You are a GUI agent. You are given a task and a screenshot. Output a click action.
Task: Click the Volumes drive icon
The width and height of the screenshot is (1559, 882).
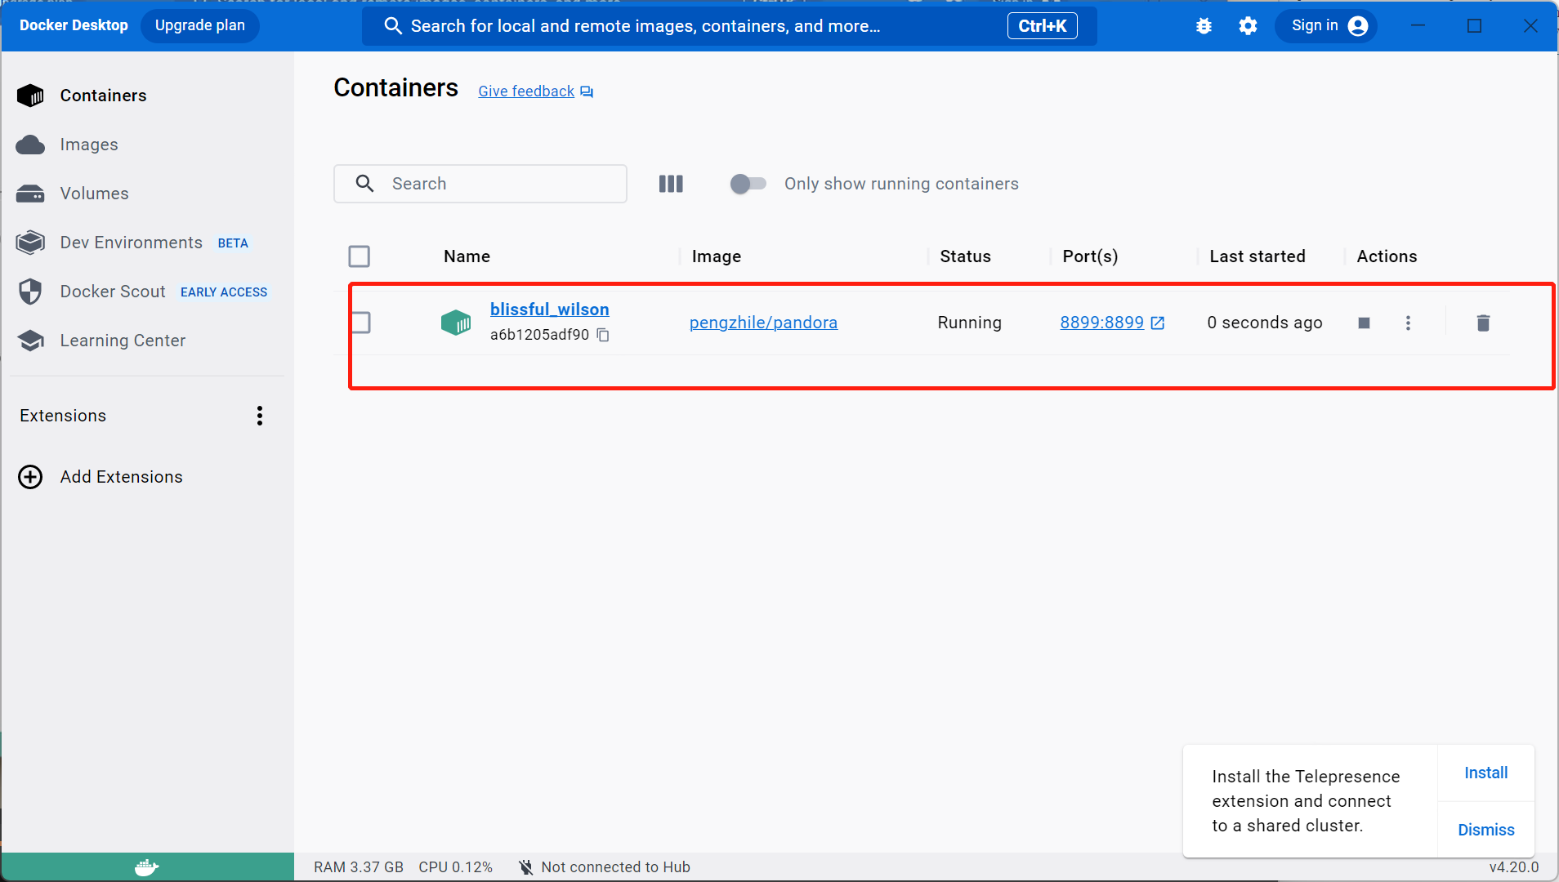[30, 194]
